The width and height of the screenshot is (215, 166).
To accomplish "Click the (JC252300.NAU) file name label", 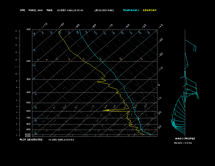I will (104, 10).
